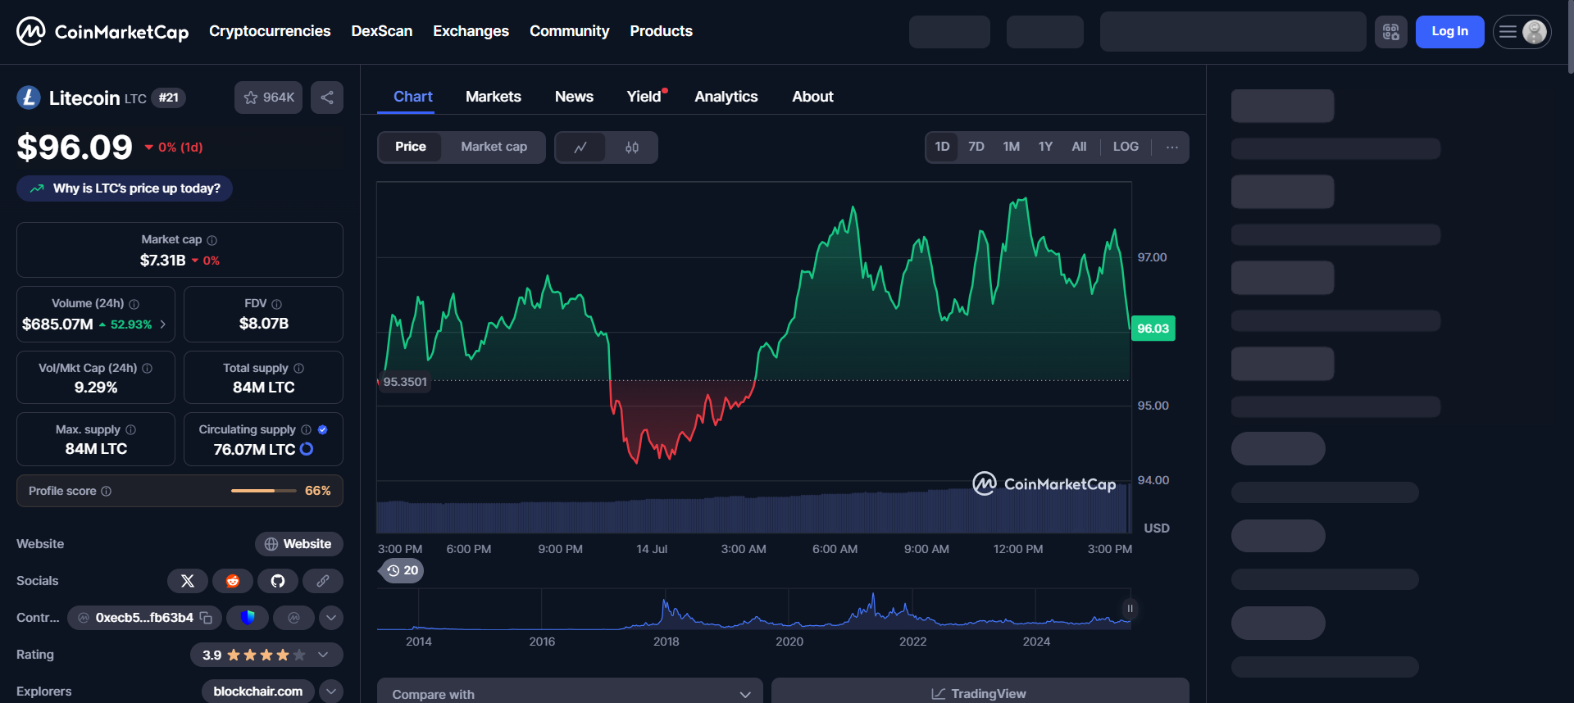Open Exchanges menu in header

point(471,31)
